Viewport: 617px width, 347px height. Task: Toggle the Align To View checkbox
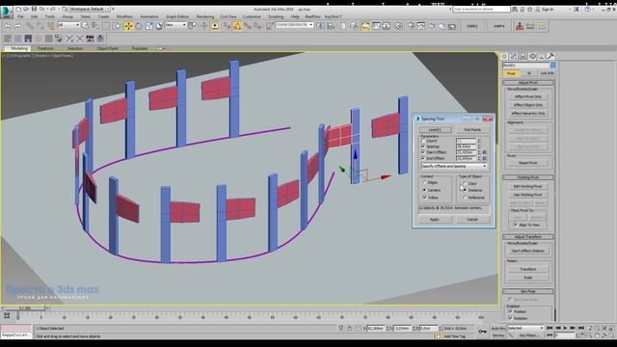click(516, 225)
